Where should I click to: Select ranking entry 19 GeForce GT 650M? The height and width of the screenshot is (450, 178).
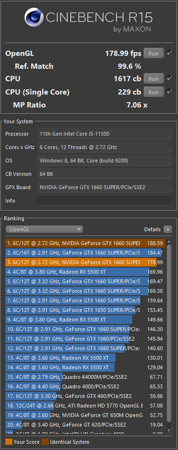85,415
